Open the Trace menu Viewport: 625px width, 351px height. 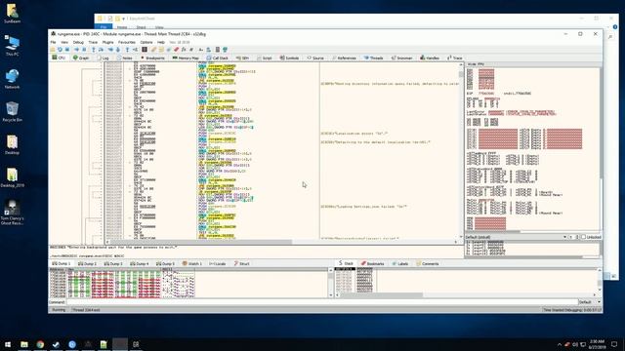pos(93,42)
